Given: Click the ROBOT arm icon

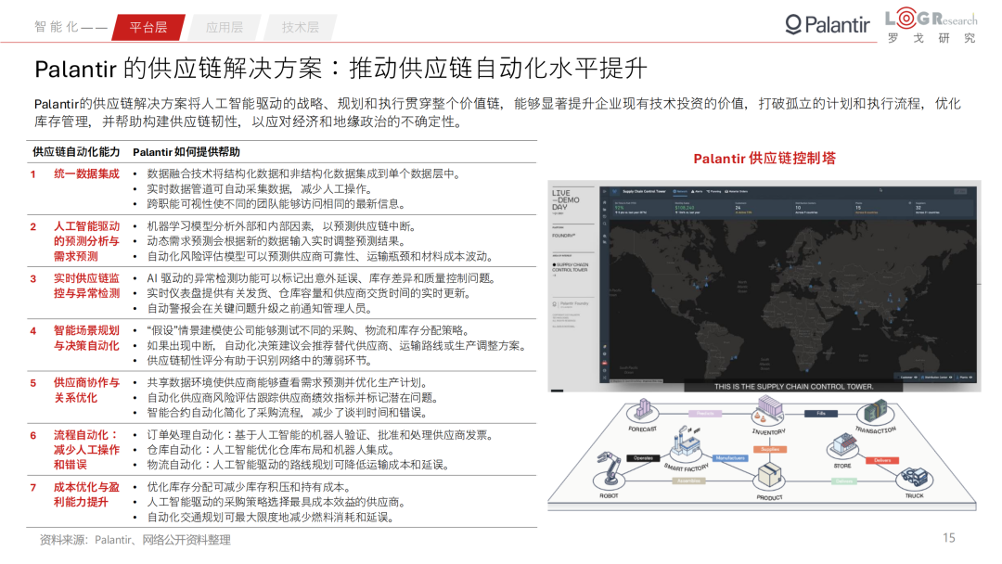Looking at the screenshot, I should point(609,470).
